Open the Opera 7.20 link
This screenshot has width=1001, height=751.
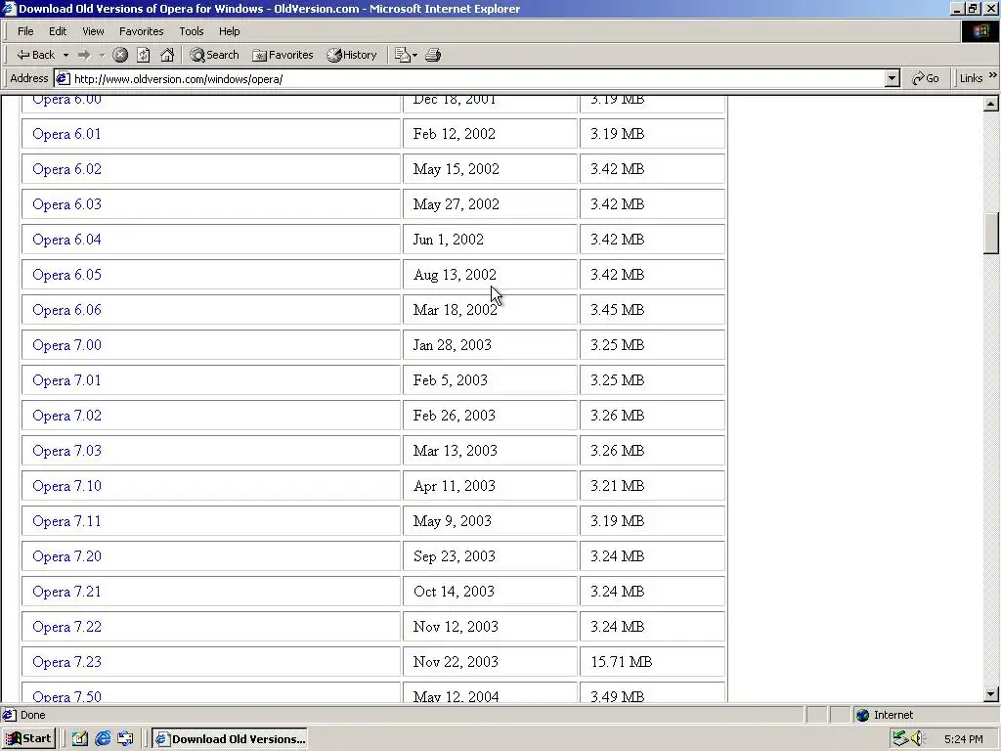pyautogui.click(x=66, y=556)
